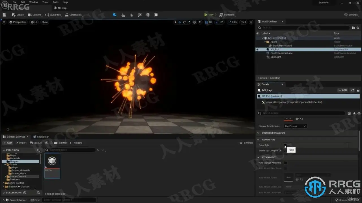This screenshot has height=203, width=362.
Task: Click the console command input field
Action: pos(69,200)
